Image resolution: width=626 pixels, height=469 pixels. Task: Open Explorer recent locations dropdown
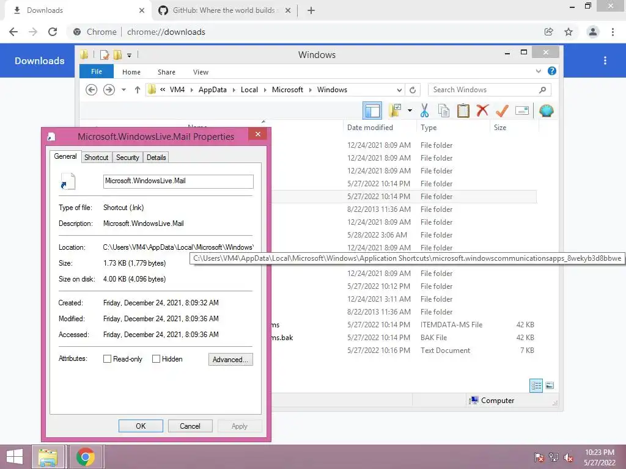pyautogui.click(x=123, y=90)
